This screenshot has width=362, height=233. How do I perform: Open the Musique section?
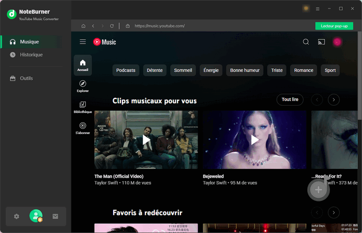click(32, 42)
